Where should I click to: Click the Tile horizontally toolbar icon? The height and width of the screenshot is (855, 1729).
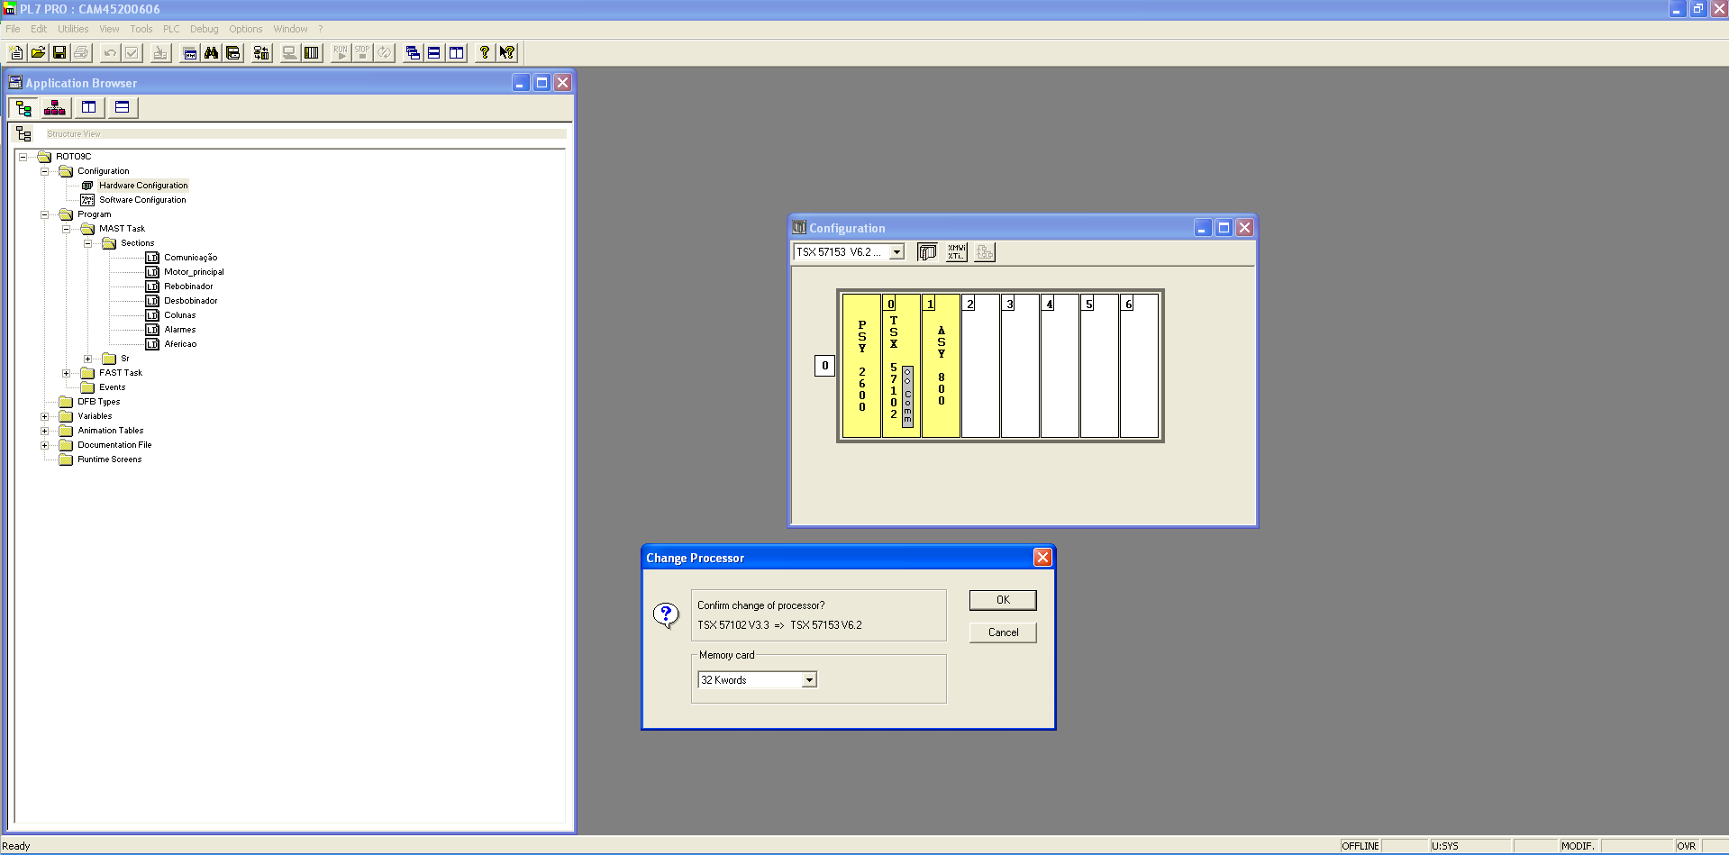(434, 52)
